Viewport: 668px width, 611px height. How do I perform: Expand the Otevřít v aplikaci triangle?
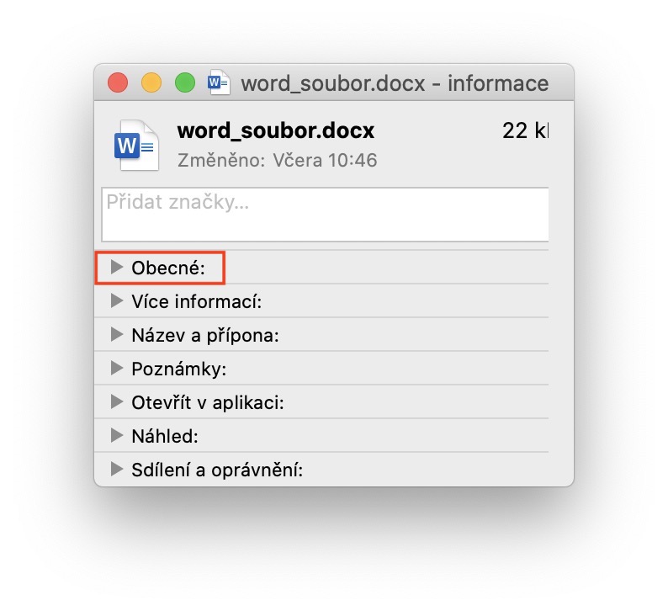(x=117, y=402)
